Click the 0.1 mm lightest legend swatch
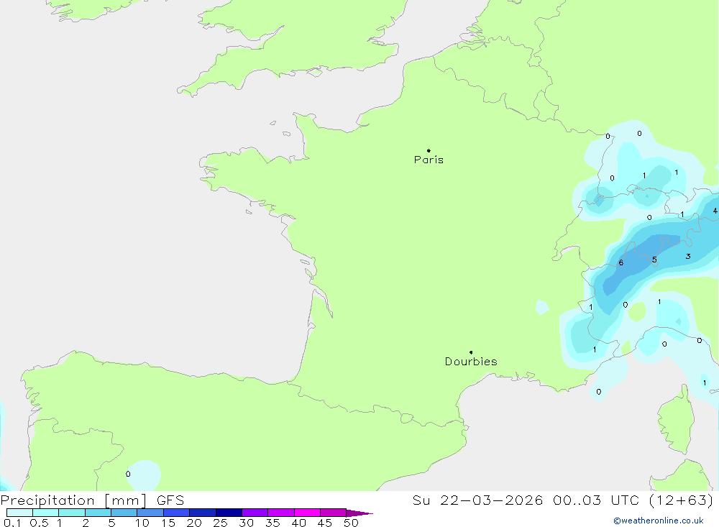 [19, 513]
